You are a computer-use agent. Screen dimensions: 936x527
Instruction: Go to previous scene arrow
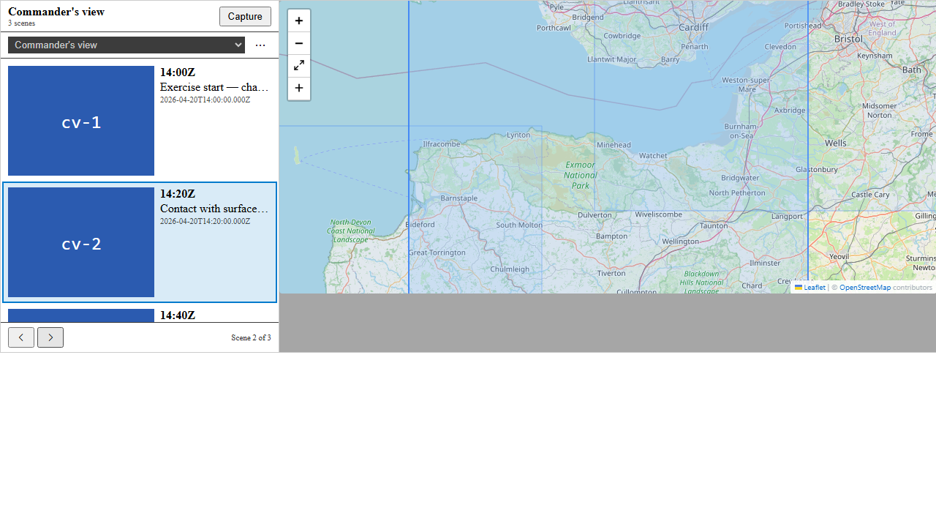21,337
